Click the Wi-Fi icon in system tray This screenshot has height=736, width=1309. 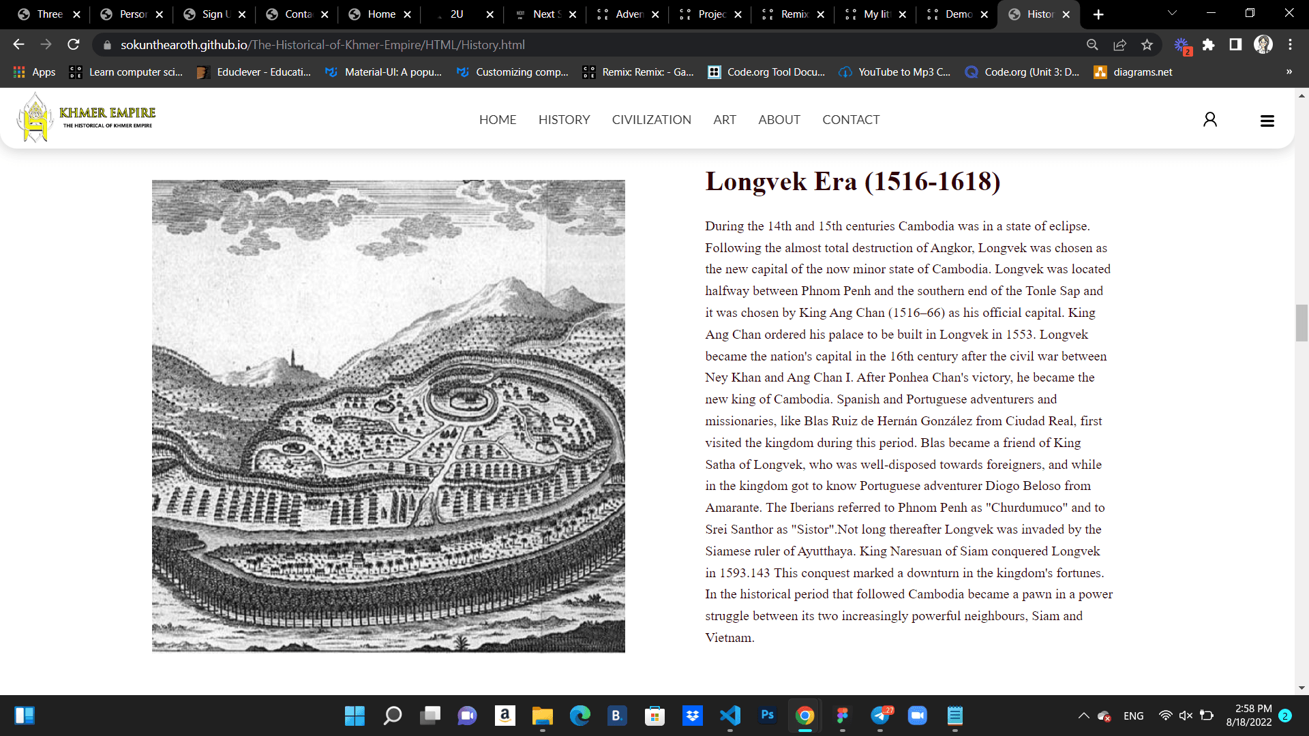pyautogui.click(x=1166, y=716)
